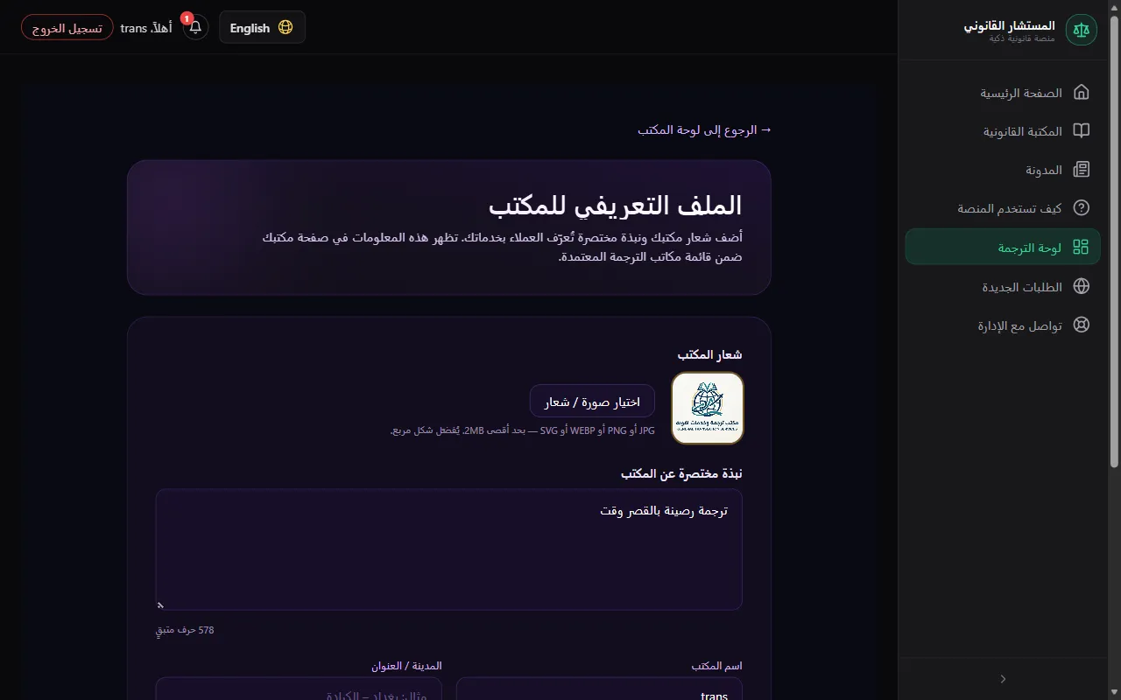Open كيف تستخدم المنصة menu item
The image size is (1121, 700).
[x=1003, y=208]
